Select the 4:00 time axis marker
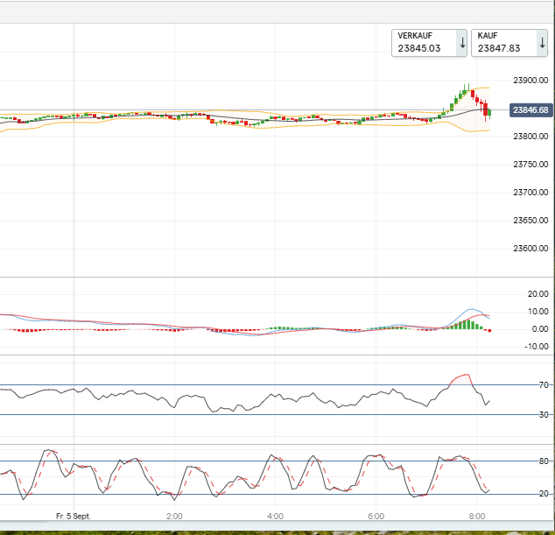This screenshot has width=555, height=535. [275, 517]
